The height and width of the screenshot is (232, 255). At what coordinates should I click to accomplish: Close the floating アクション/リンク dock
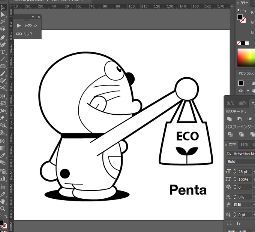click(x=39, y=17)
